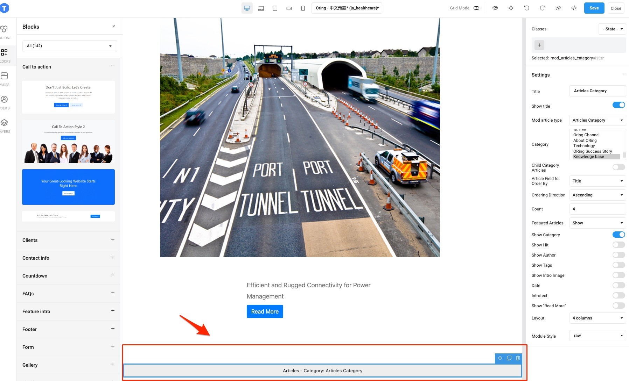629x381 pixels.
Task: Enable the Show Intro Image switch
Action: (619, 275)
